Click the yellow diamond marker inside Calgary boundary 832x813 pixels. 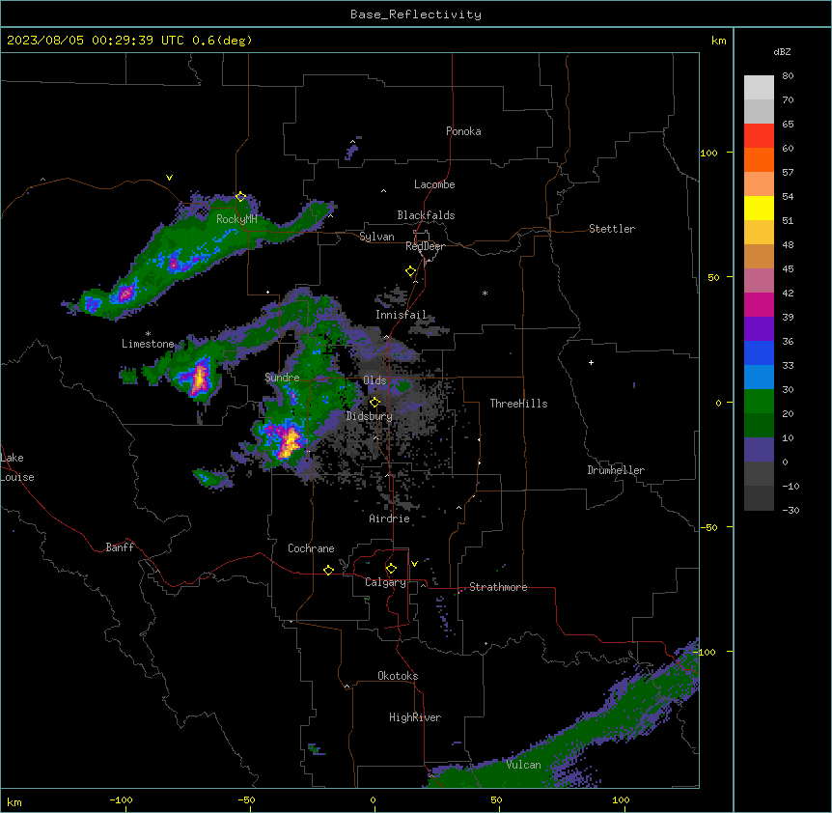tap(391, 569)
